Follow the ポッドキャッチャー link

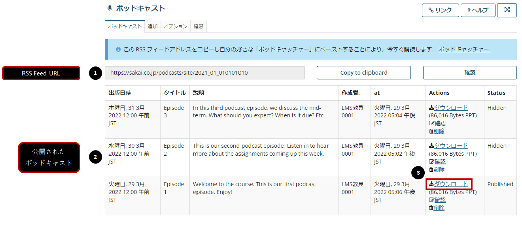(465, 49)
